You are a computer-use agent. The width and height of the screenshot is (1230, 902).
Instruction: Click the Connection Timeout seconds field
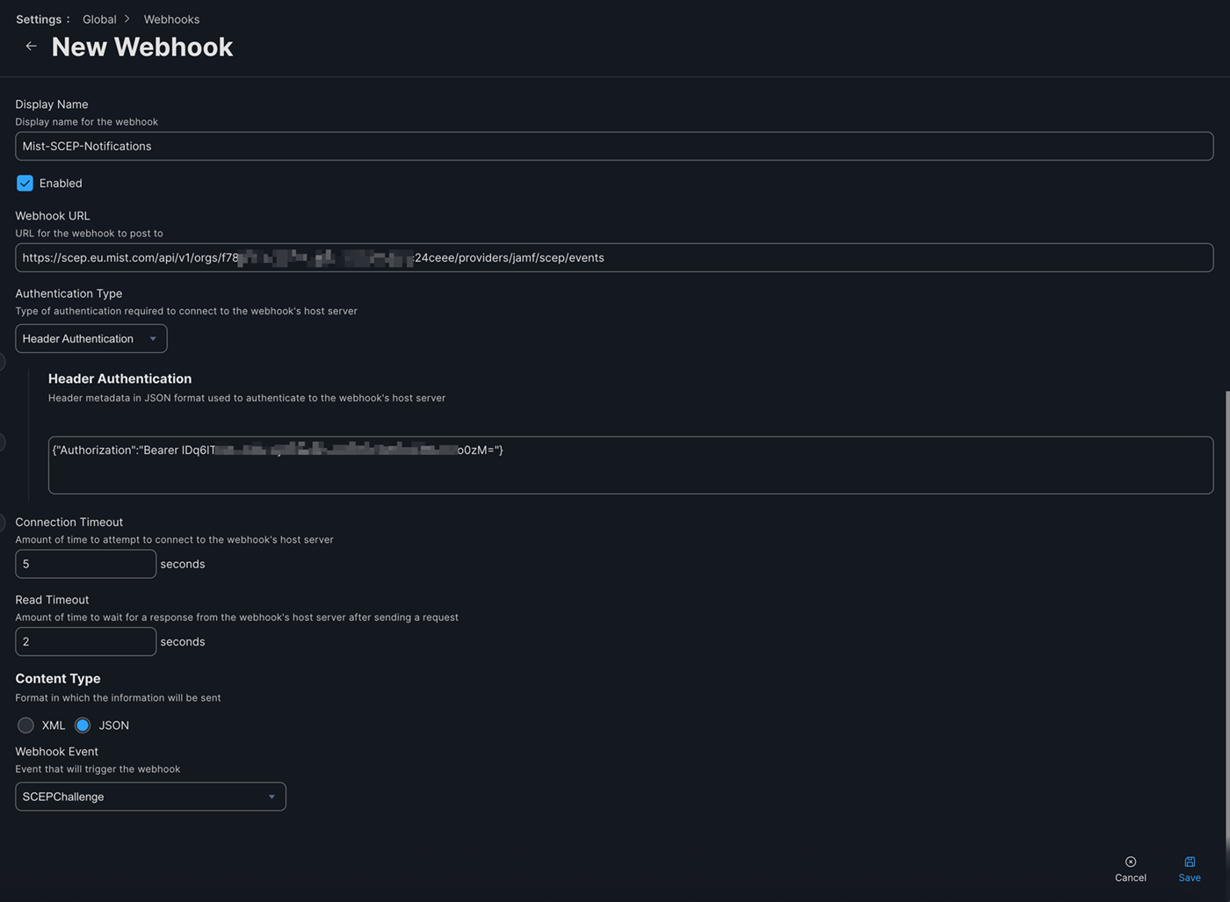tap(85, 564)
